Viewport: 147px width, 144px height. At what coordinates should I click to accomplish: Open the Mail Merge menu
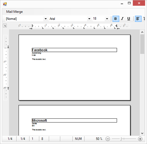click(x=14, y=12)
